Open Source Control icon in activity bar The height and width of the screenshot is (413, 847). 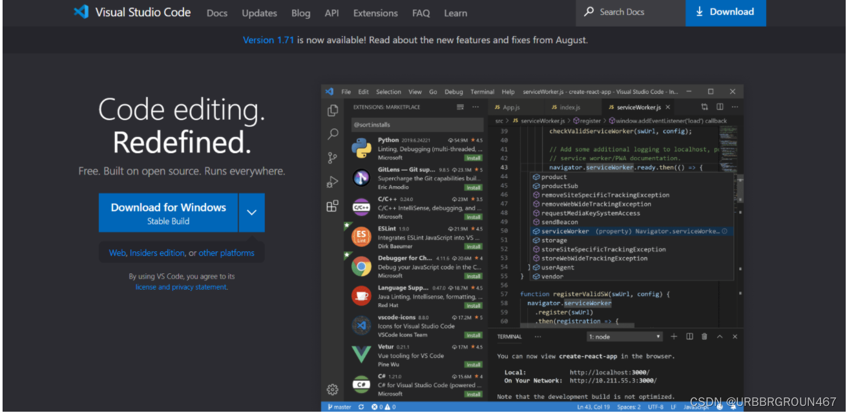(333, 158)
